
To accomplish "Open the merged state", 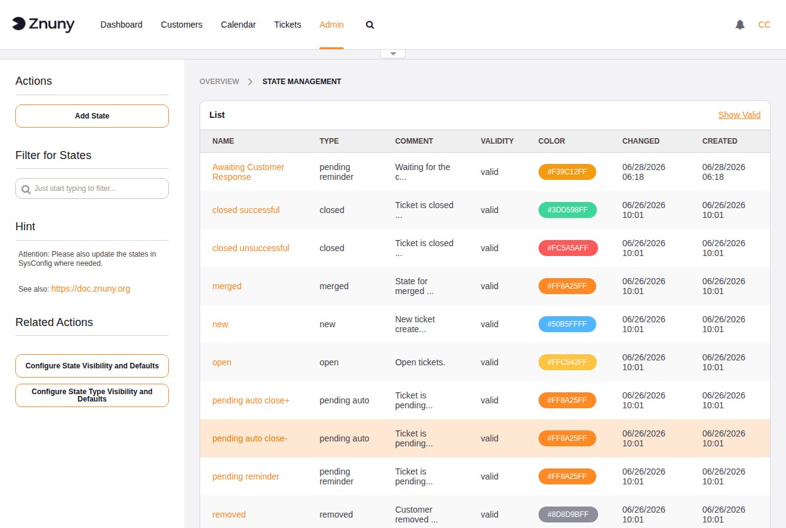I will [227, 286].
